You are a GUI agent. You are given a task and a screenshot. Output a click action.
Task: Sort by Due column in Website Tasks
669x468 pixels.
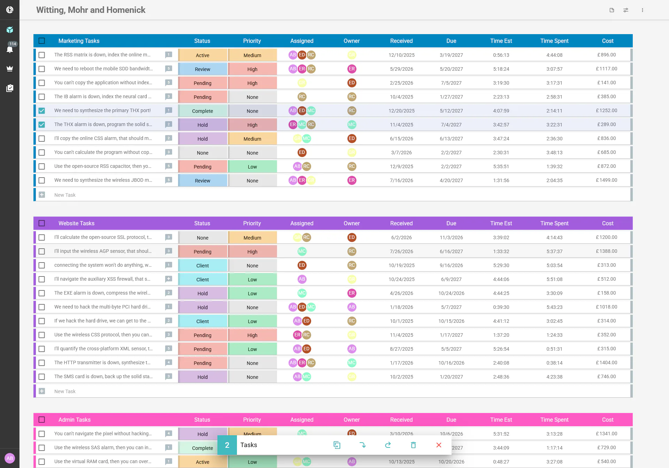pyautogui.click(x=451, y=223)
